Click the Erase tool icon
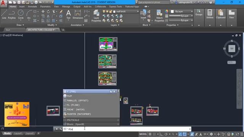 tap(61, 11)
